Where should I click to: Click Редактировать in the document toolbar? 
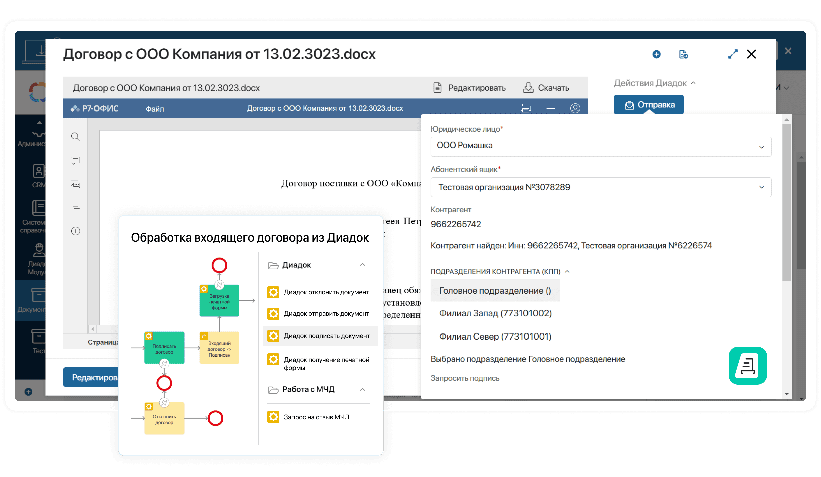coord(469,88)
